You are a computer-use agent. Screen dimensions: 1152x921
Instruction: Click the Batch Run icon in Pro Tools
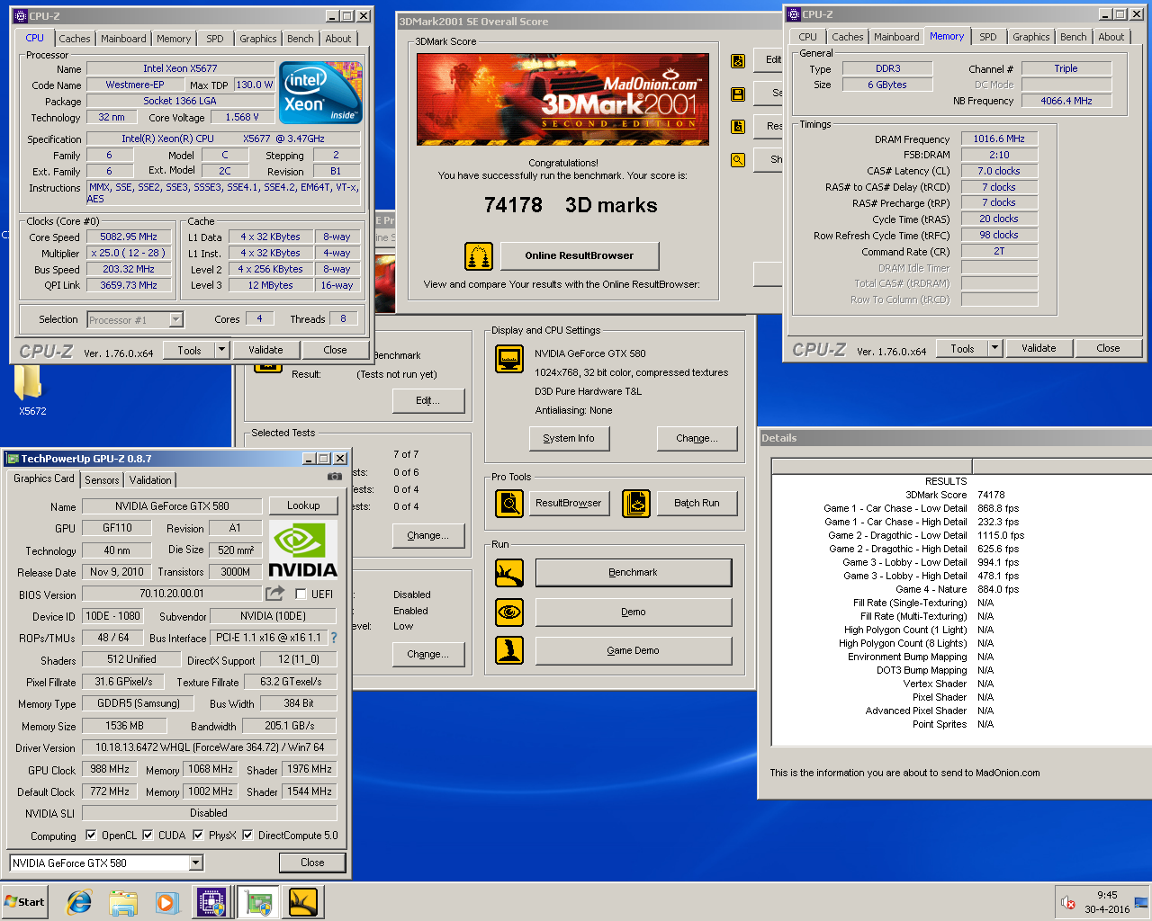(636, 504)
